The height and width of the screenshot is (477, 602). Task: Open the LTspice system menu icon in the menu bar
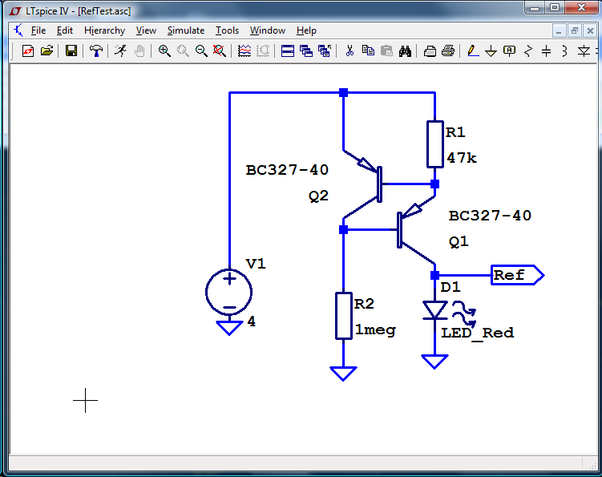[x=18, y=30]
